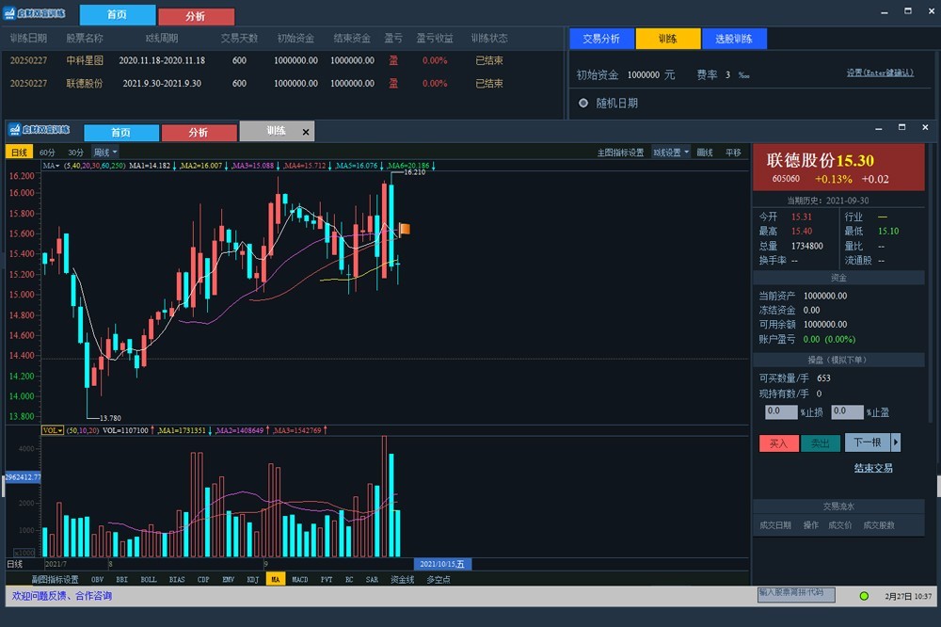Expand the VOL indicator dropdown

click(x=53, y=430)
